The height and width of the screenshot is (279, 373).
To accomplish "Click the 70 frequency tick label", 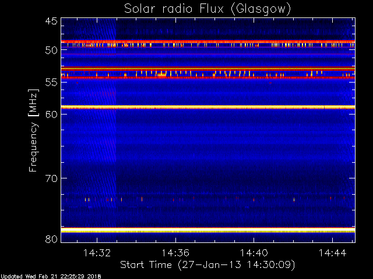I will [51, 178].
